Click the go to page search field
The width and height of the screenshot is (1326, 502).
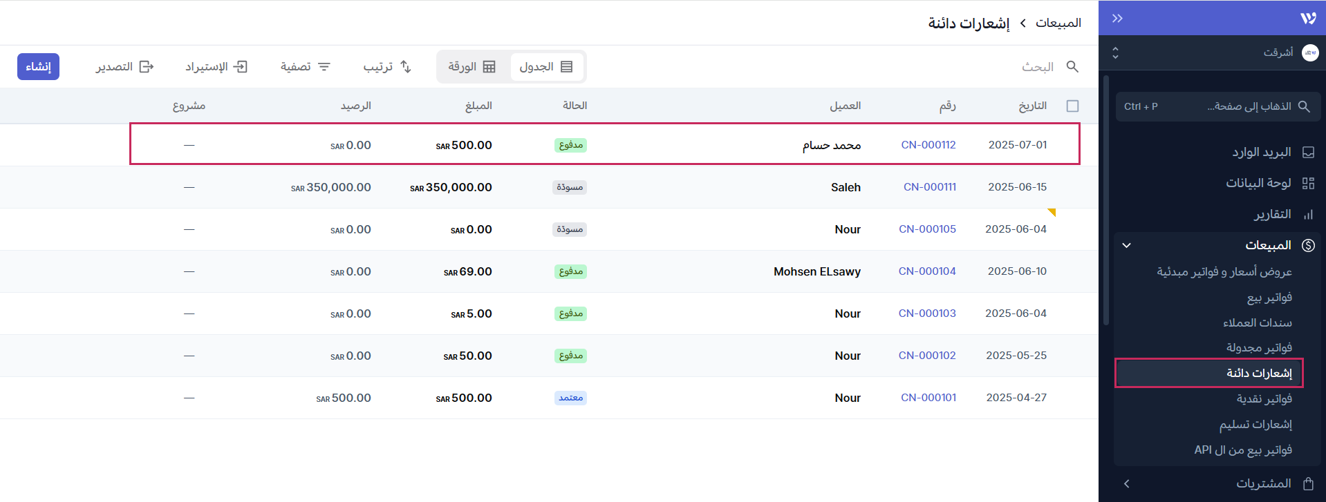(1217, 106)
